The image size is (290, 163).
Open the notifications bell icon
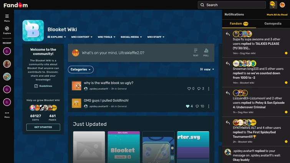pos(273,5)
